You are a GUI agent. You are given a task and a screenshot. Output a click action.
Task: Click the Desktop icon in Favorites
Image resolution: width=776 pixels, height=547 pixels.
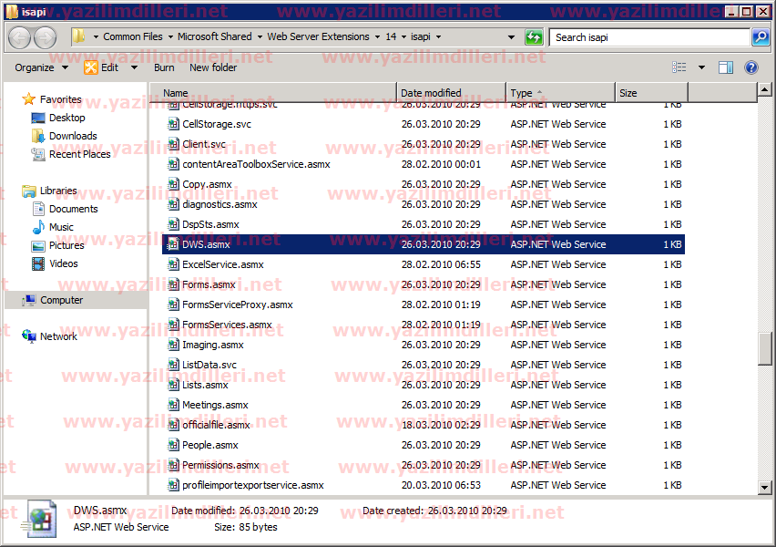tap(38, 118)
